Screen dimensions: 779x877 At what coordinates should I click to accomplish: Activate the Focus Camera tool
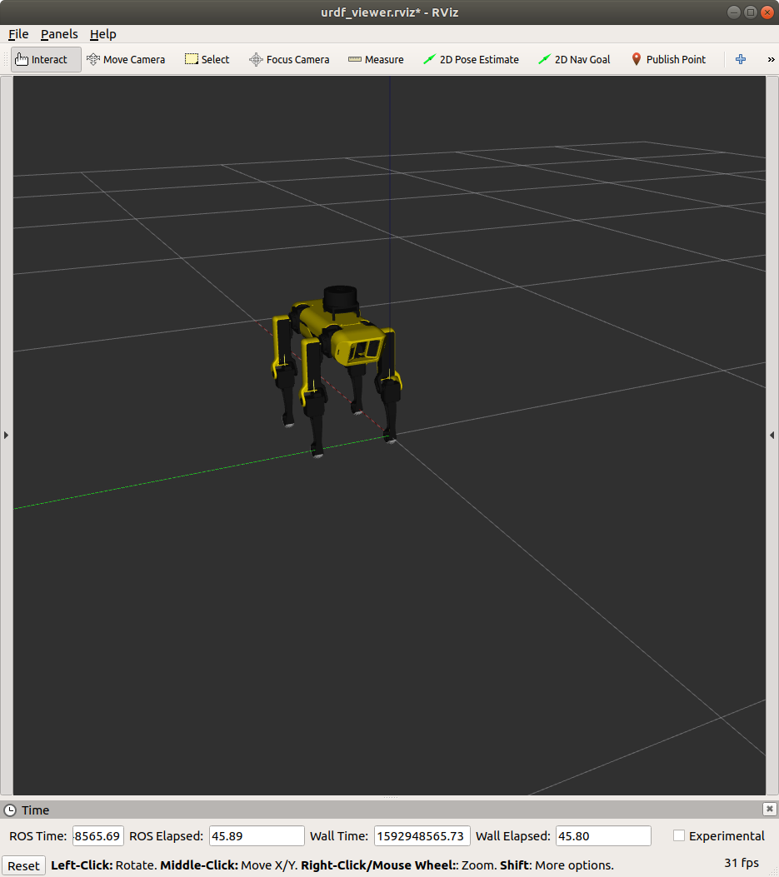pos(289,59)
